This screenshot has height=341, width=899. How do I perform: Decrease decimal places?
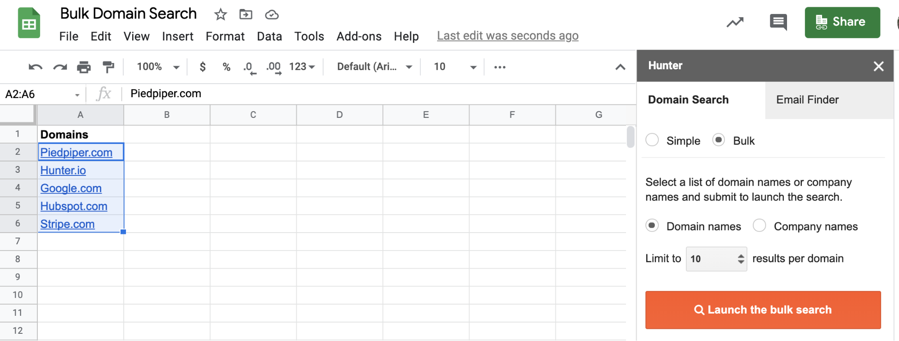pyautogui.click(x=249, y=67)
